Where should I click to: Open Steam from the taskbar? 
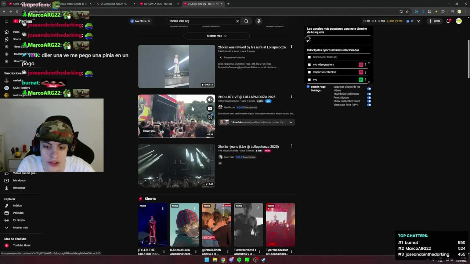coord(263,260)
